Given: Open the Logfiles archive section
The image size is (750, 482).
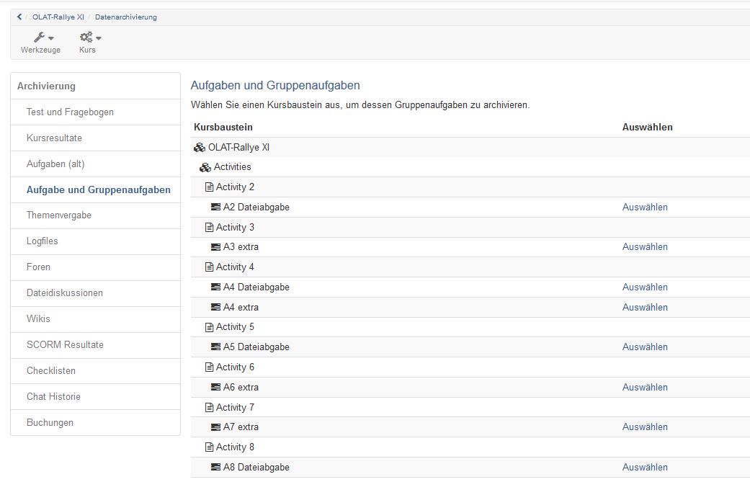Looking at the screenshot, I should [x=43, y=241].
